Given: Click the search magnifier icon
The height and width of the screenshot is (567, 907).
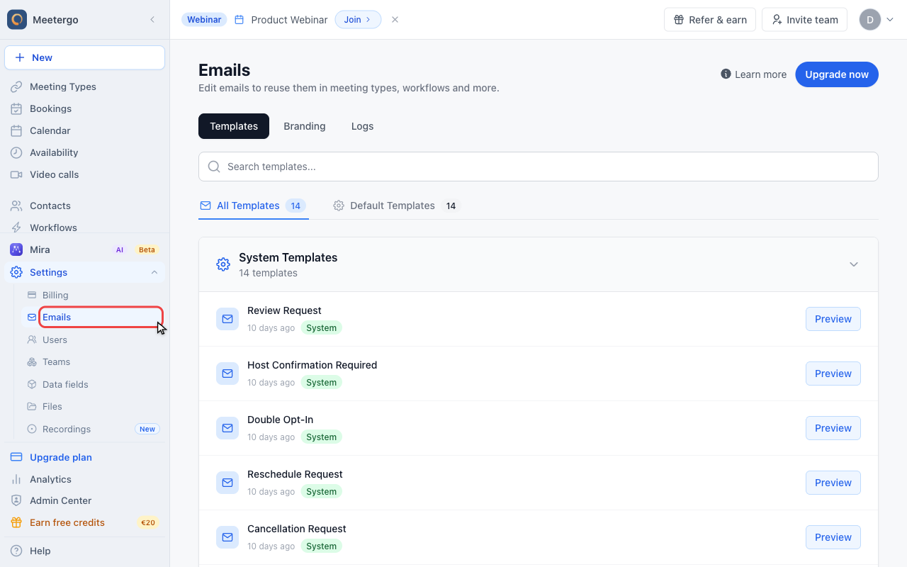Looking at the screenshot, I should click(x=214, y=167).
